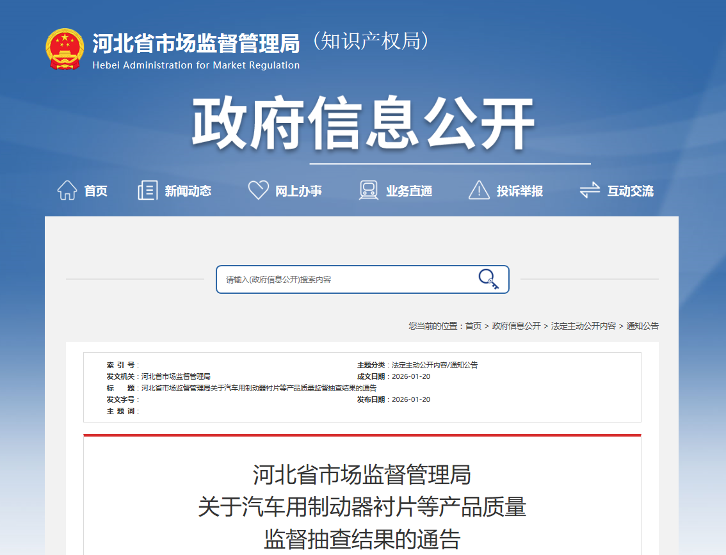Screen dimensions: 726x555
Task: Click the warning triangle complaint icon
Action: pos(480,189)
